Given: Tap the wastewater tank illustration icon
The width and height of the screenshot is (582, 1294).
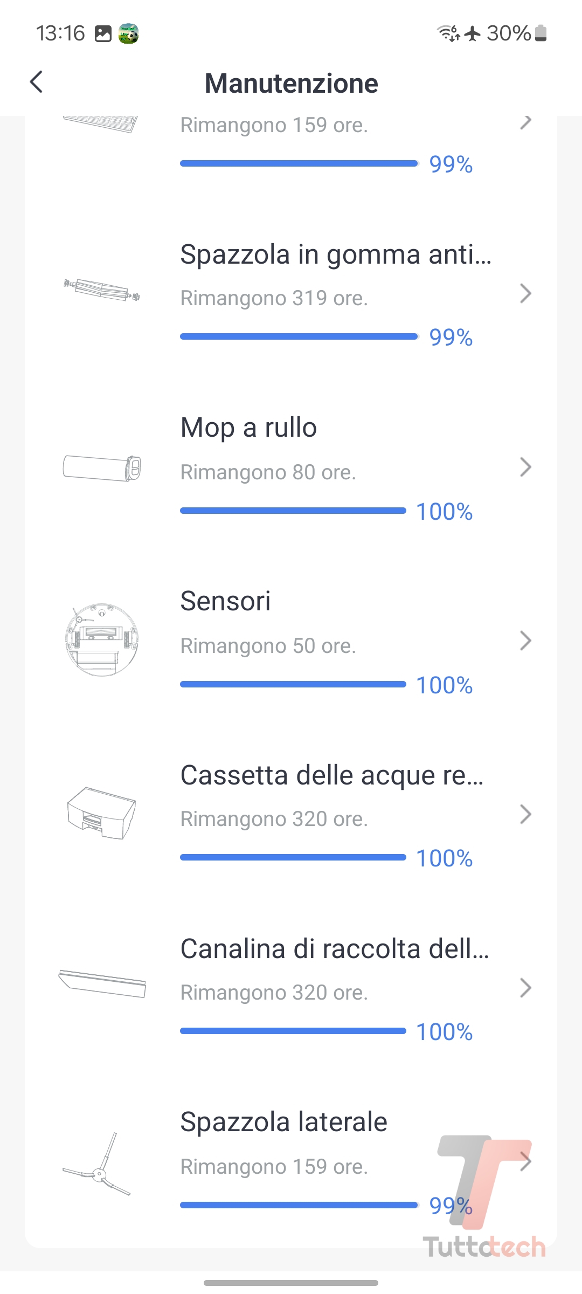Looking at the screenshot, I should tap(101, 813).
